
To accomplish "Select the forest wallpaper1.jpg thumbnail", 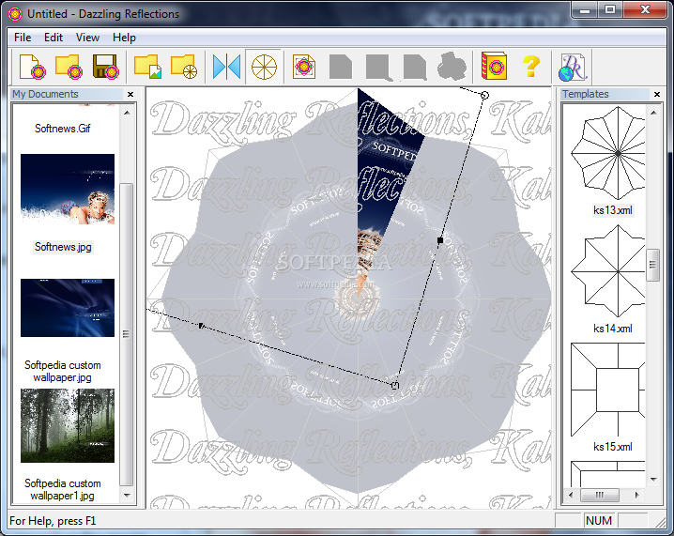I will (68, 425).
